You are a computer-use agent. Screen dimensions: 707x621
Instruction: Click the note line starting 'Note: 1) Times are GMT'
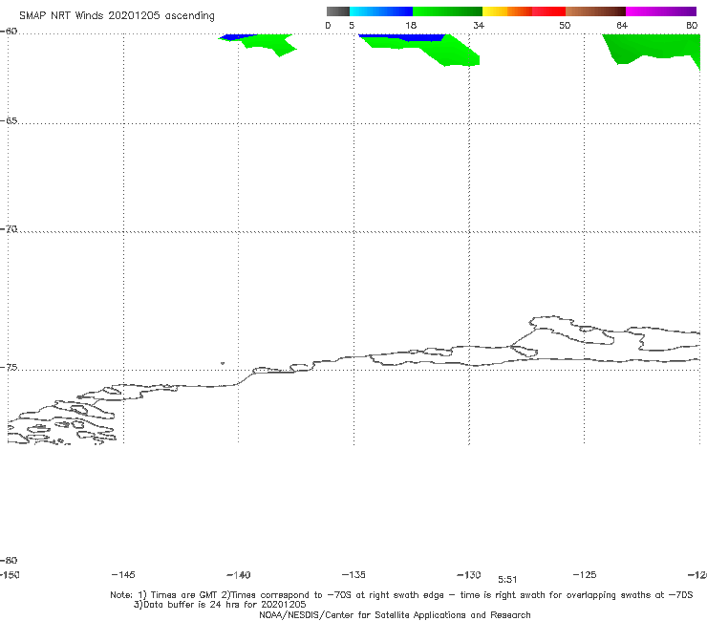(401, 595)
